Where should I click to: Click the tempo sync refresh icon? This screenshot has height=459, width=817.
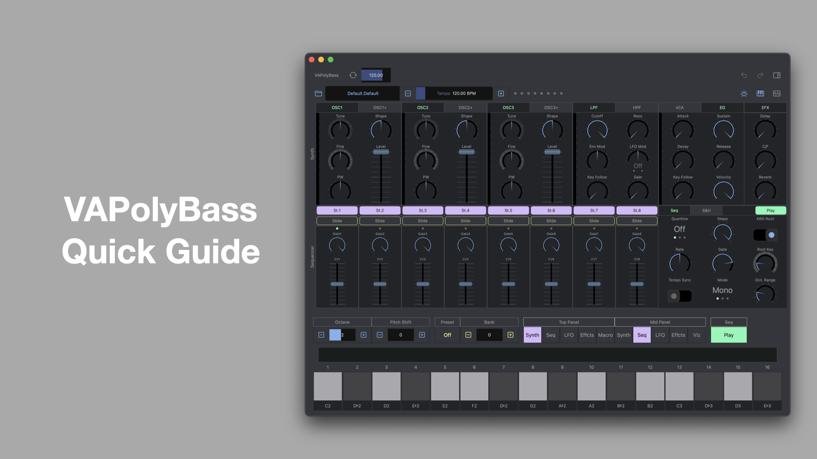point(353,75)
